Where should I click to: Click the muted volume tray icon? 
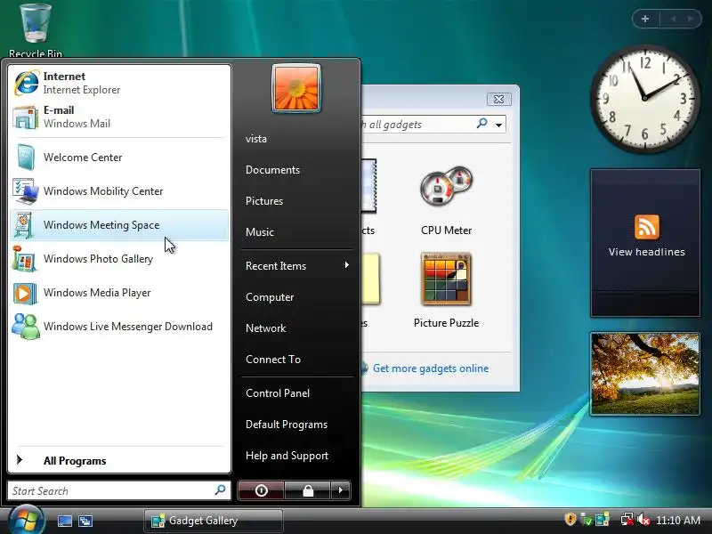[643, 519]
